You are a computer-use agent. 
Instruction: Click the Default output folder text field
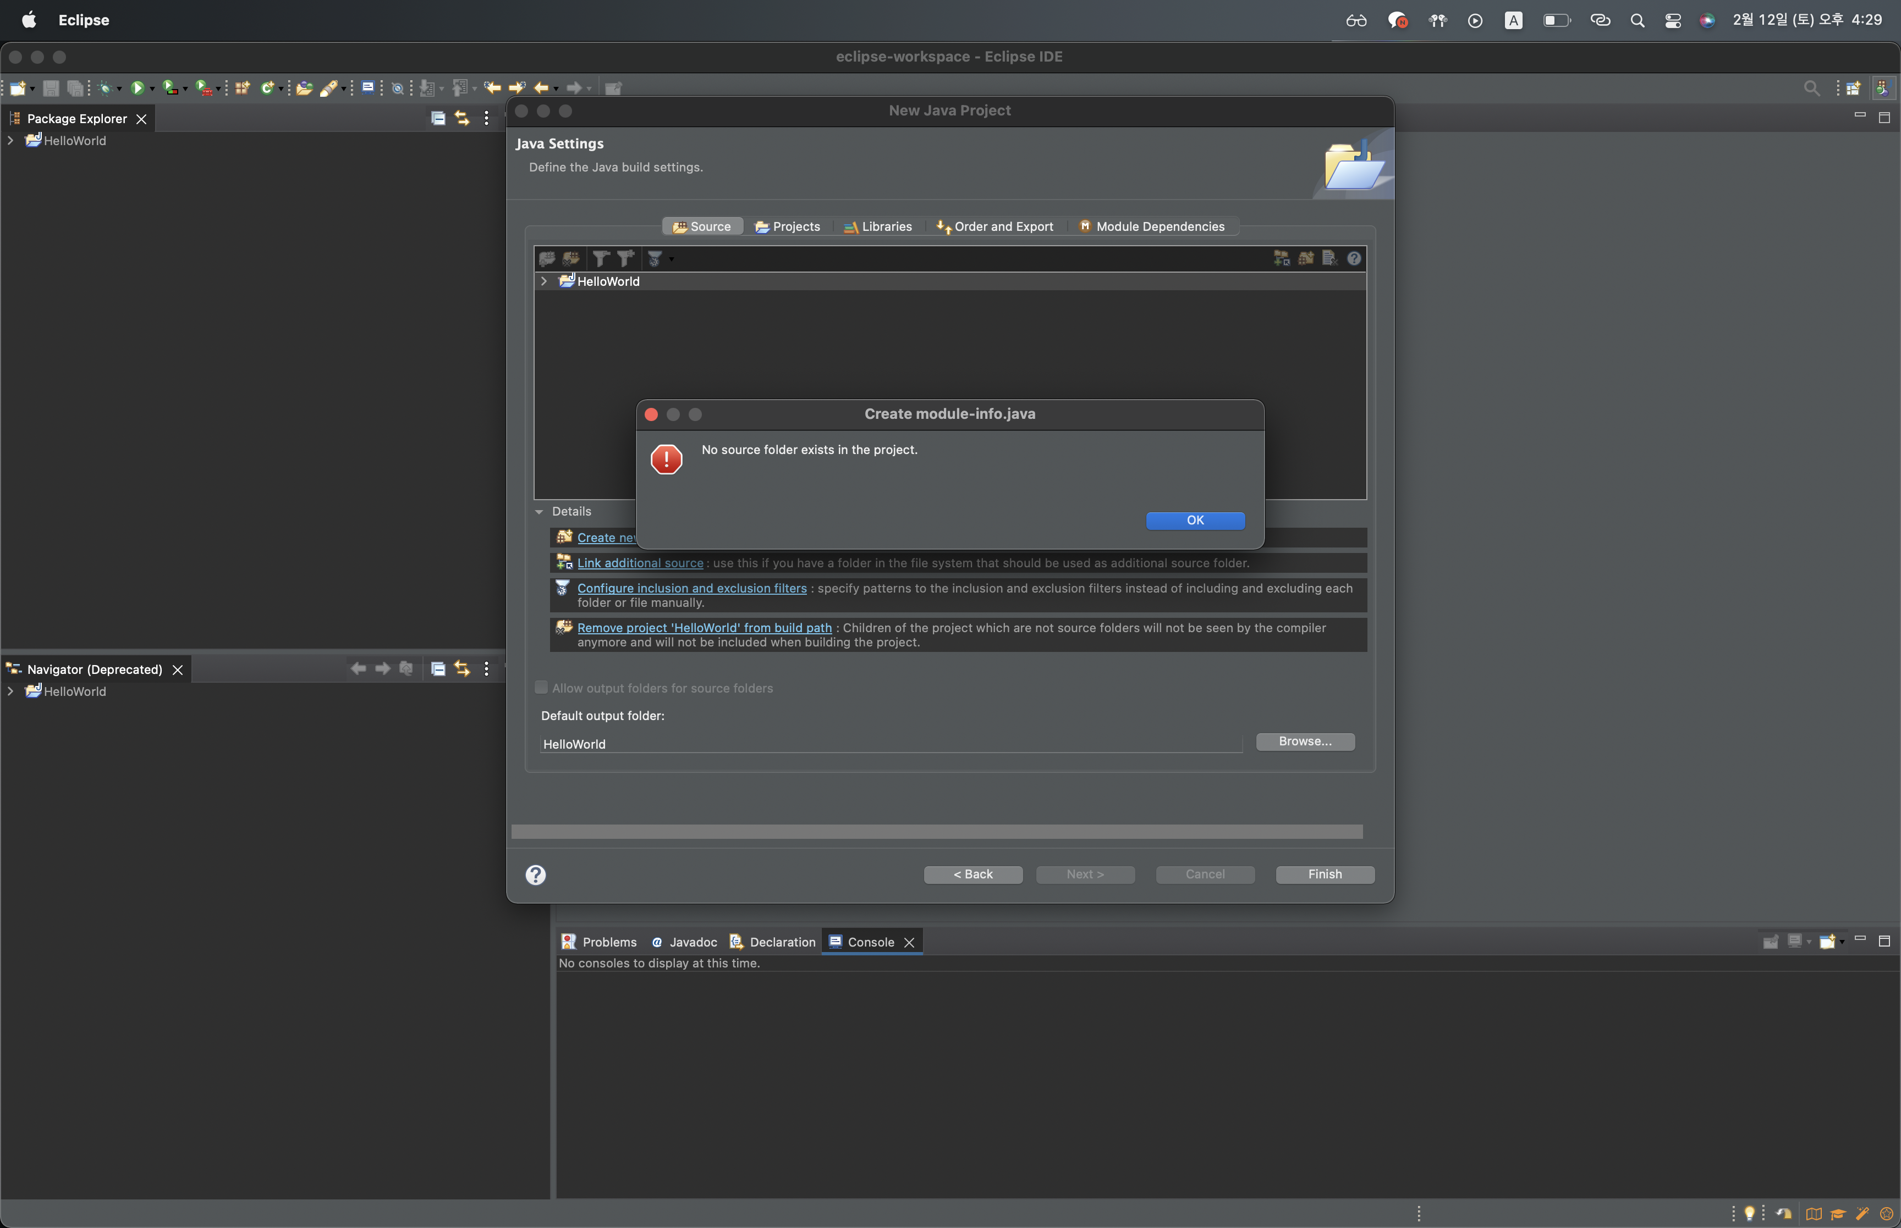coord(891,743)
